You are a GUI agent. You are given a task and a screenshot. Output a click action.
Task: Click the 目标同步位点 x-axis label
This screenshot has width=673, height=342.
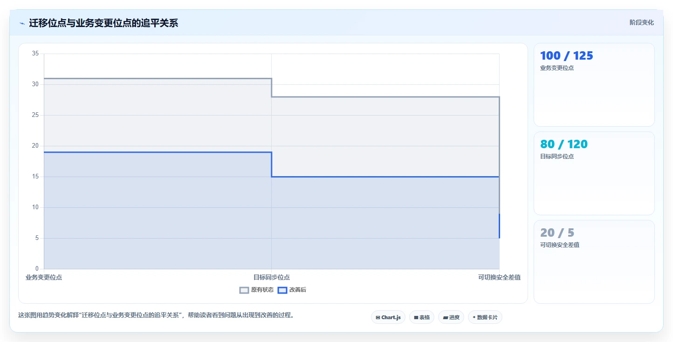tap(272, 277)
